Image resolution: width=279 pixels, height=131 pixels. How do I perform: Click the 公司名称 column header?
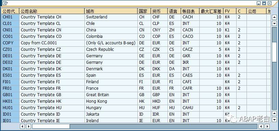(x=52, y=11)
